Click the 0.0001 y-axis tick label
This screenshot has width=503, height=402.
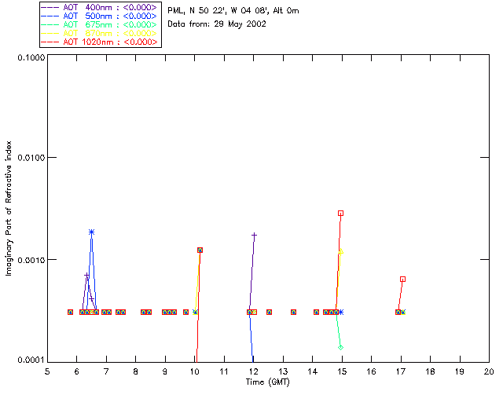point(31,360)
